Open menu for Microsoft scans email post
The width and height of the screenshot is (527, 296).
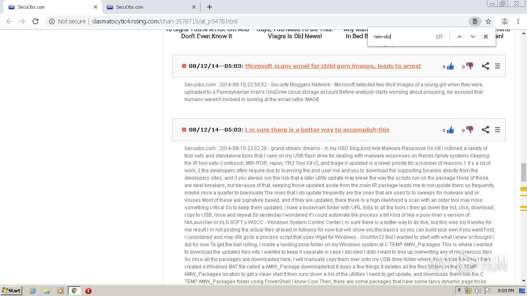click(497, 66)
